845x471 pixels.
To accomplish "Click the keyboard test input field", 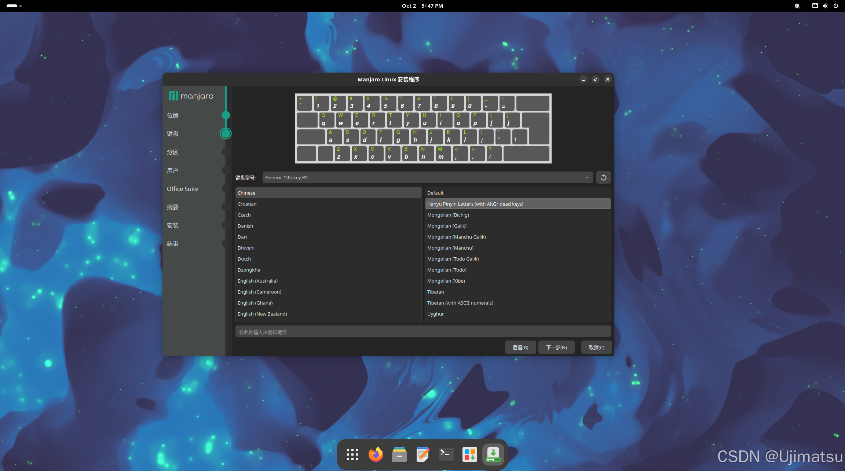I will click(423, 332).
